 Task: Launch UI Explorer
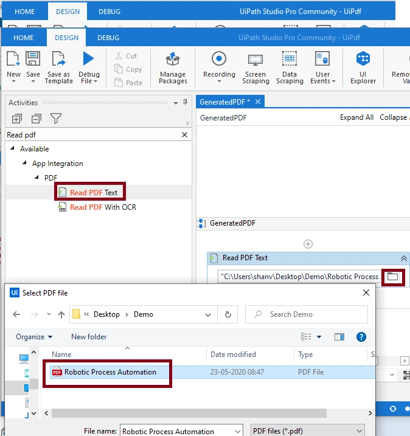click(363, 67)
